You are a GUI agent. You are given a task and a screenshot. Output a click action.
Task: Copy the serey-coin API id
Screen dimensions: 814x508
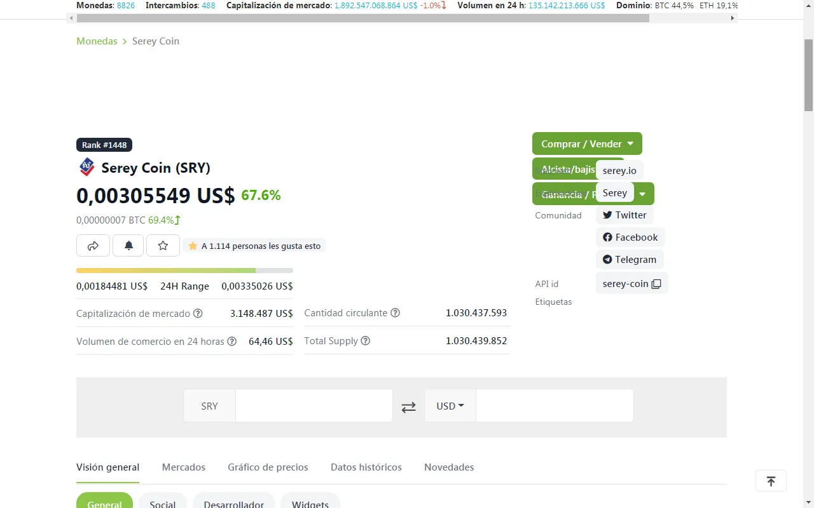click(656, 284)
